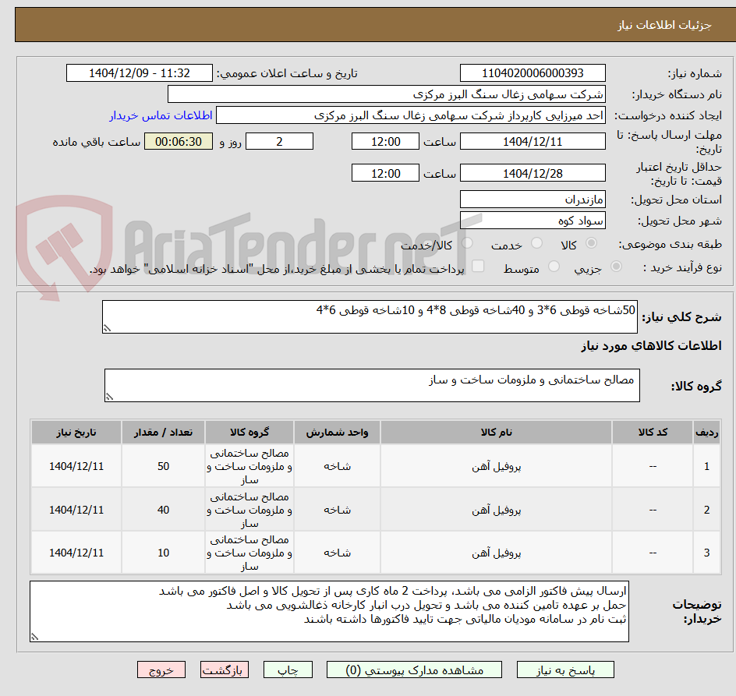The width and height of the screenshot is (736, 696).
Task: Click the delivery city field سواد کوه
Action: click(533, 221)
